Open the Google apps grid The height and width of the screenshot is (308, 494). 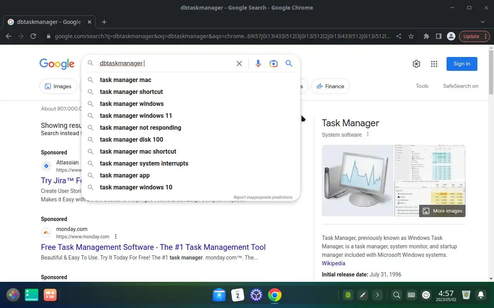point(434,64)
